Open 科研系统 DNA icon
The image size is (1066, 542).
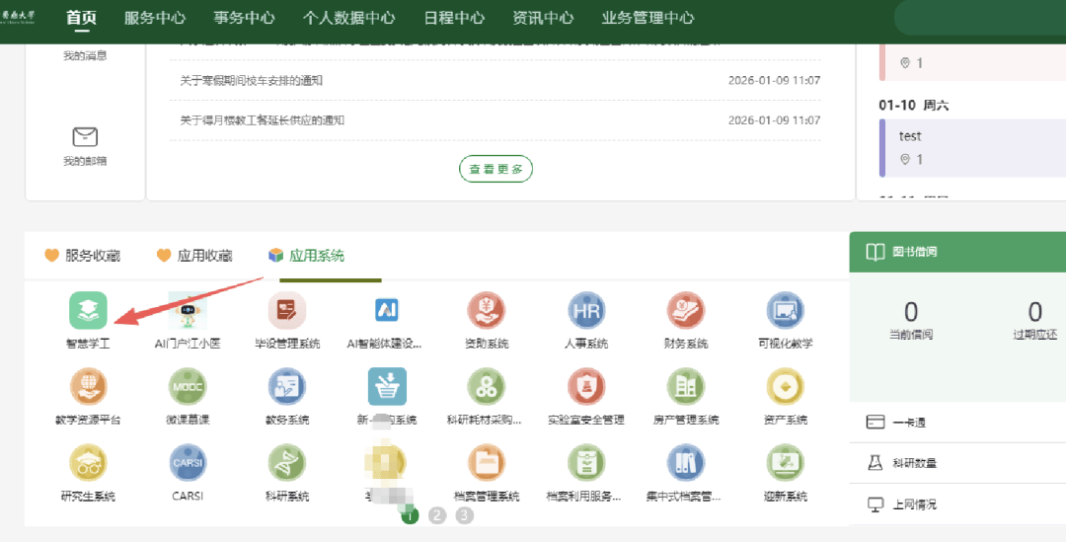287,462
